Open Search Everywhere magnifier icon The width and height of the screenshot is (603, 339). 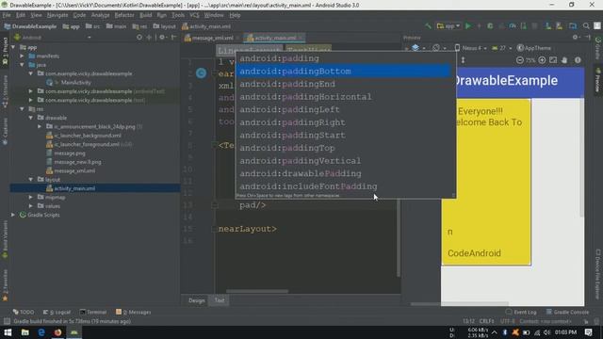click(586, 26)
